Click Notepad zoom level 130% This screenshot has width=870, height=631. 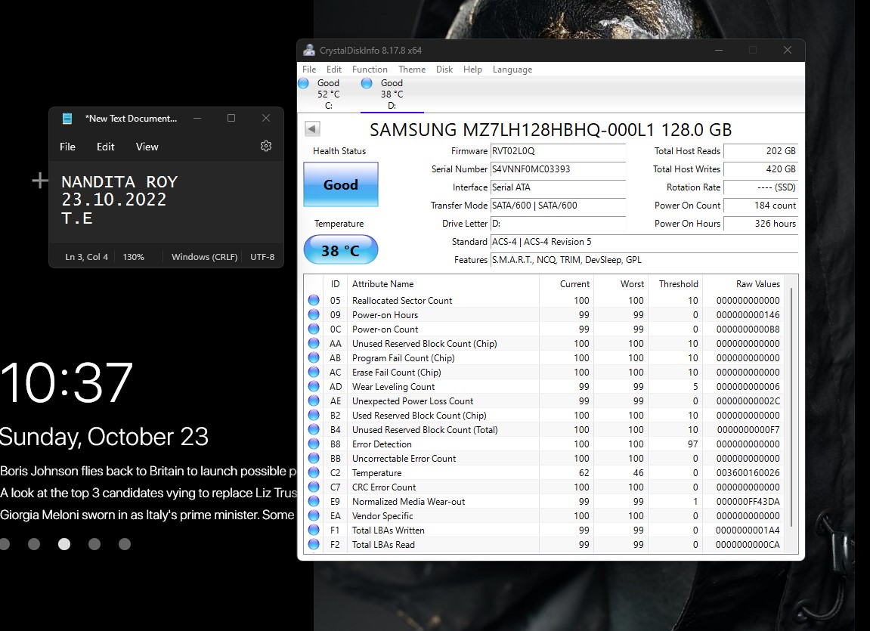pos(133,257)
